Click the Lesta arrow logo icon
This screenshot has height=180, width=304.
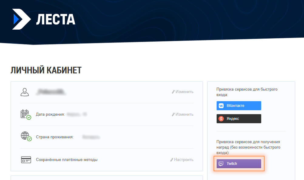point(21,19)
